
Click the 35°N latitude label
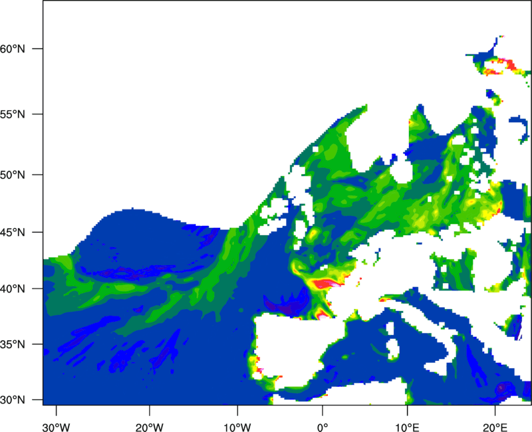13,344
